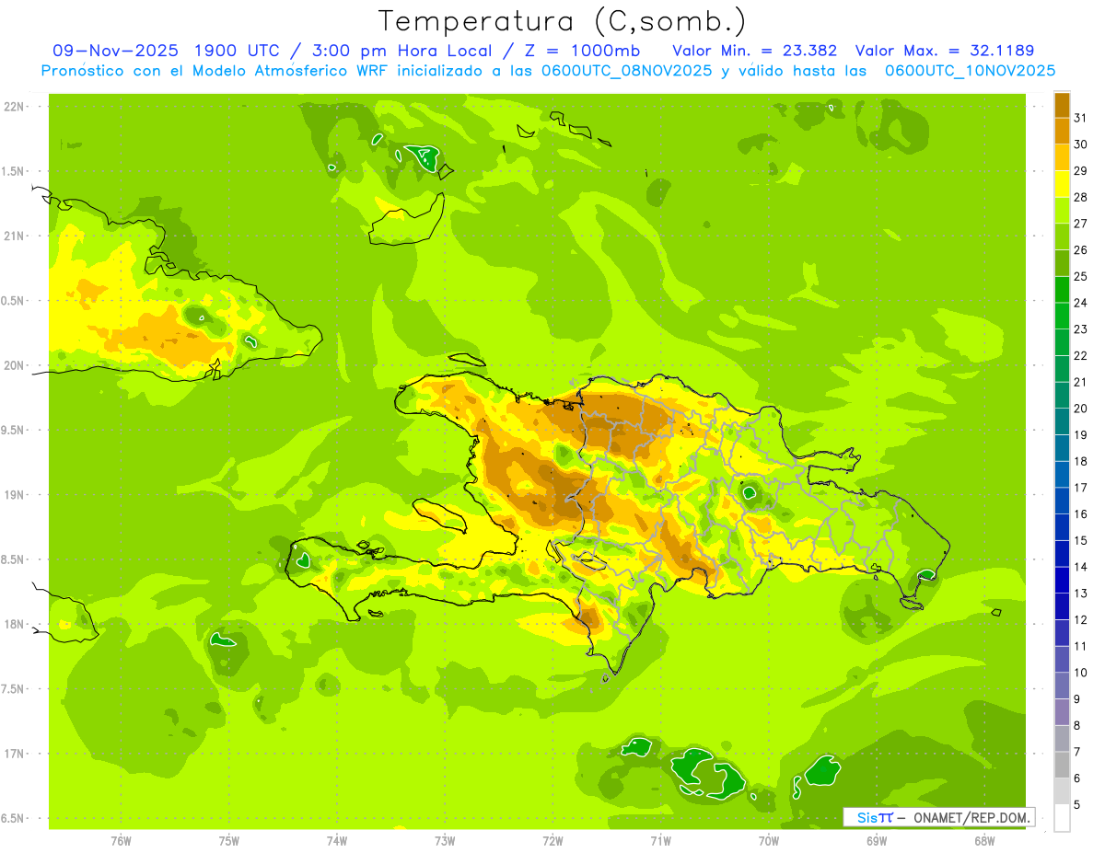This screenshot has width=1105, height=853.
Task: Click the legend value '31'
Action: coord(1081,117)
